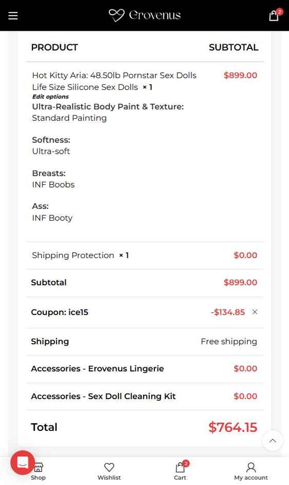This screenshot has width=289, height=485.
Task: Click the Product column header
Action: (x=55, y=47)
